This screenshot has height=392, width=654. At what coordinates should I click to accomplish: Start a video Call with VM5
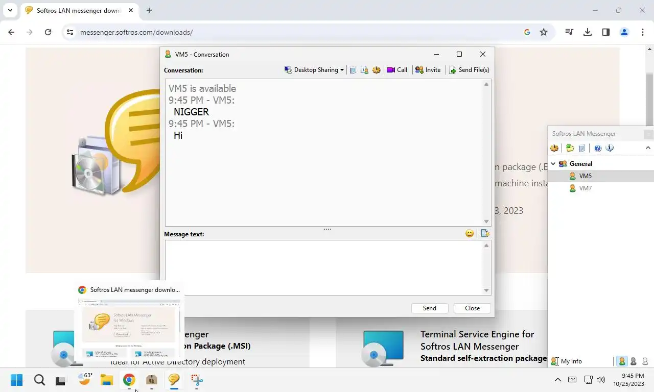coord(397,70)
